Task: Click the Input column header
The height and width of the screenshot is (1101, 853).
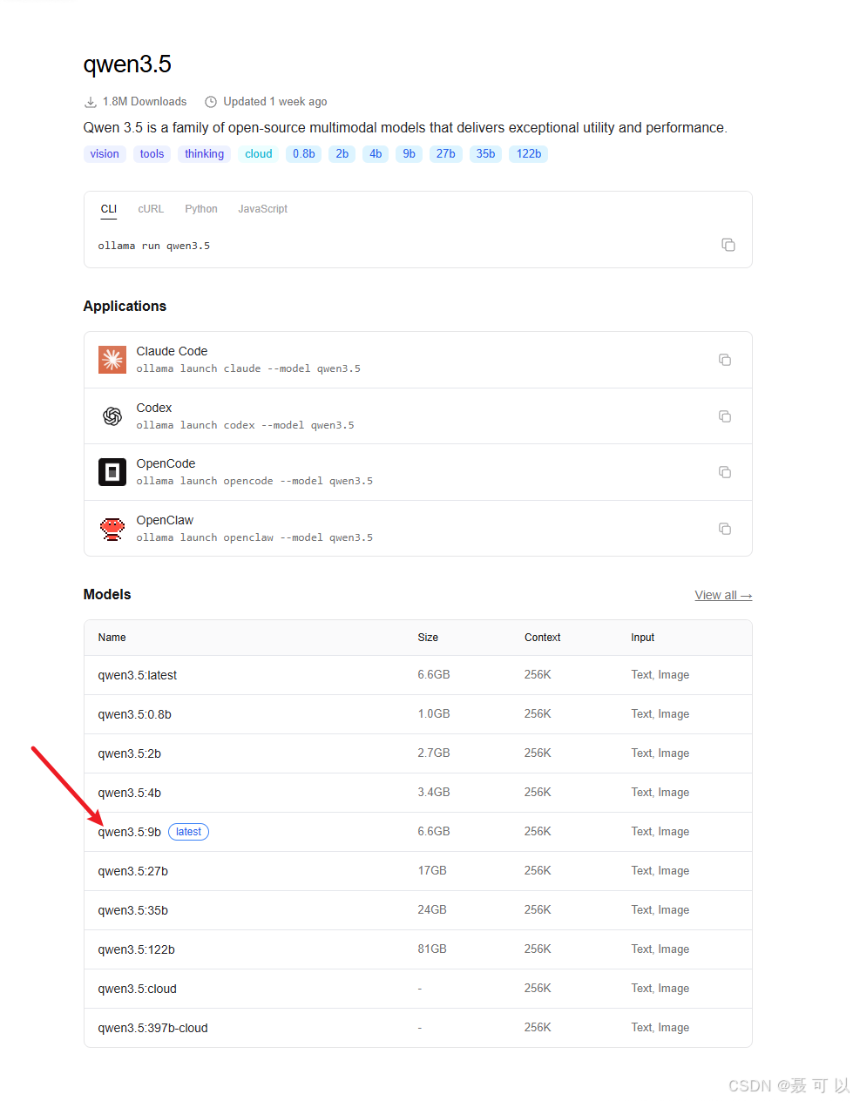Action: point(643,638)
